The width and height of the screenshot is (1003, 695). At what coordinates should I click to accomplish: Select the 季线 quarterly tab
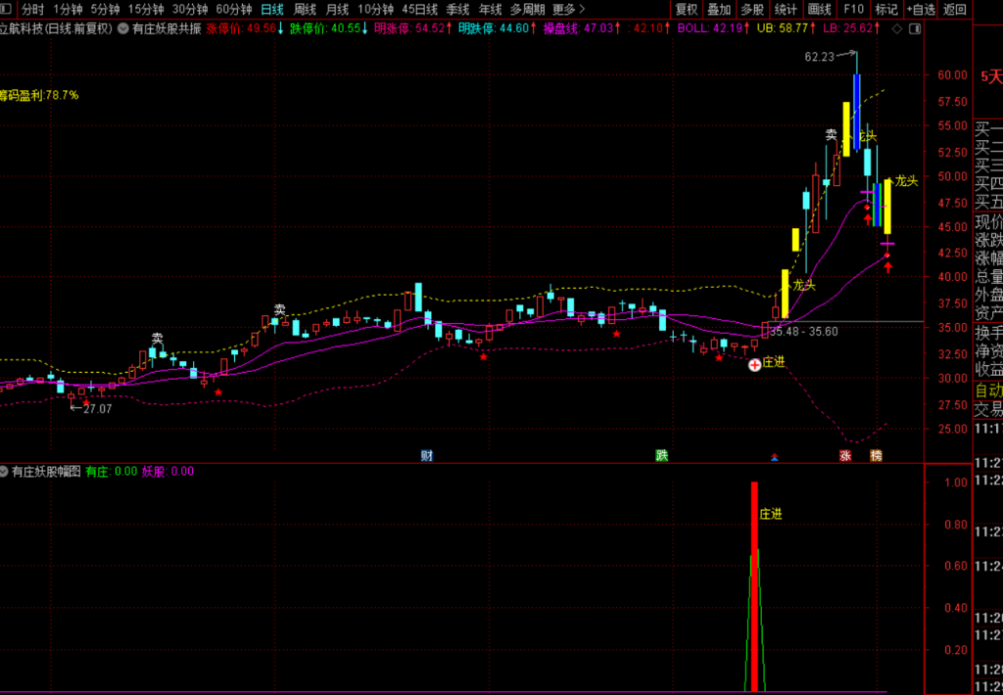coord(458,9)
